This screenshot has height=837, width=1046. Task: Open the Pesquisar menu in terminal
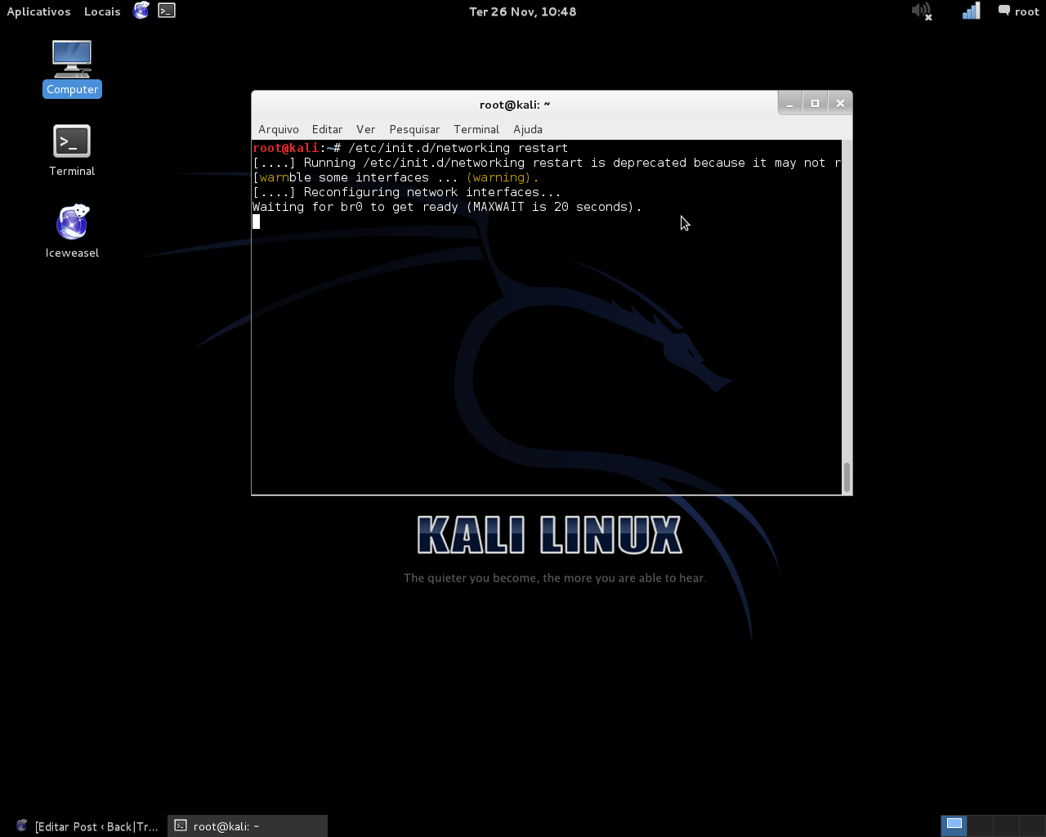[414, 129]
